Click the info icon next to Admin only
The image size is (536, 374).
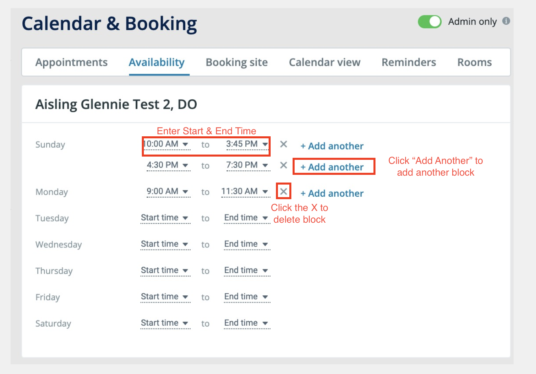pyautogui.click(x=506, y=21)
